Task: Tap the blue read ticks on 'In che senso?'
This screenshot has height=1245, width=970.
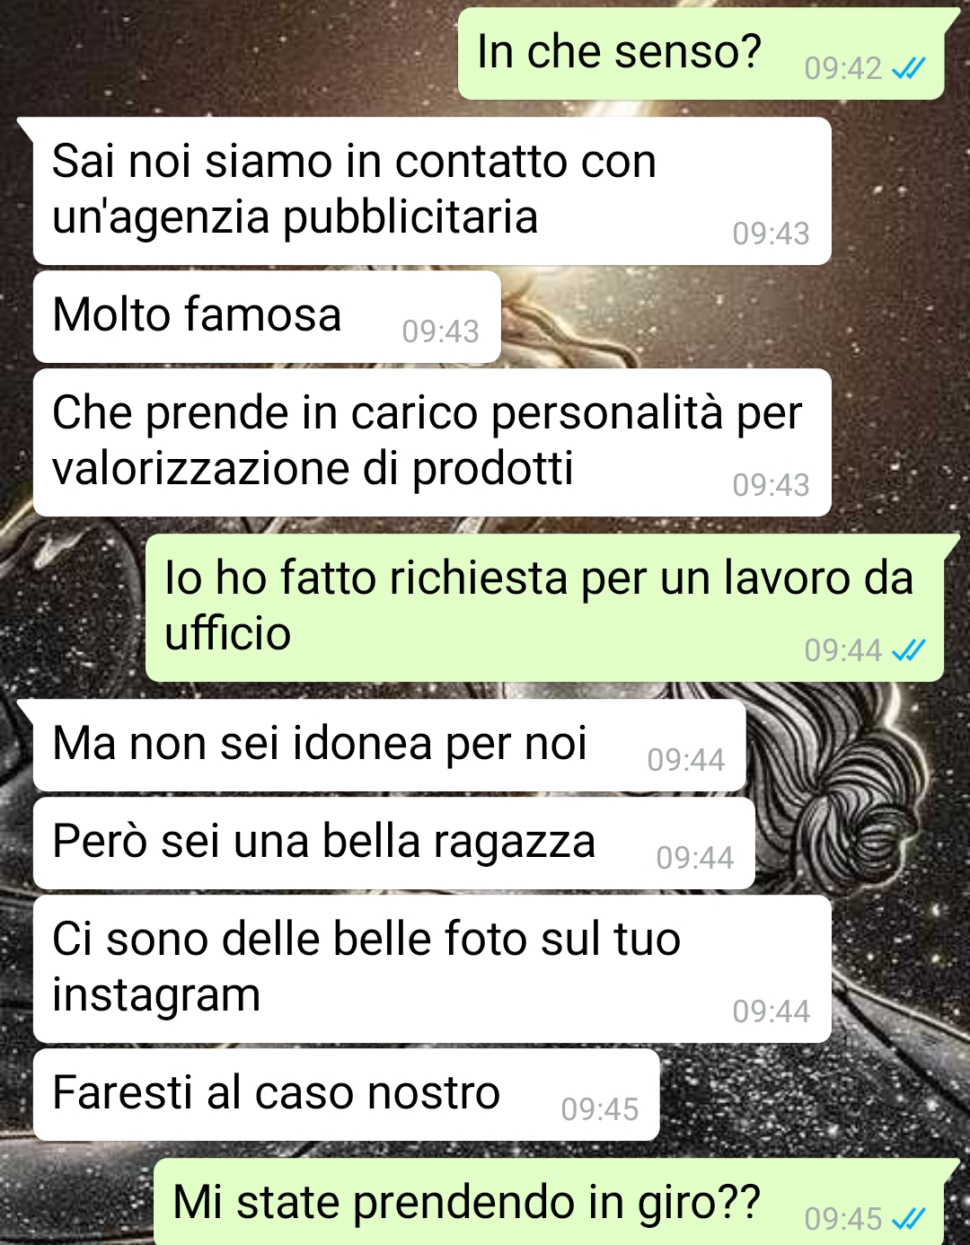Action: pyautogui.click(x=909, y=68)
